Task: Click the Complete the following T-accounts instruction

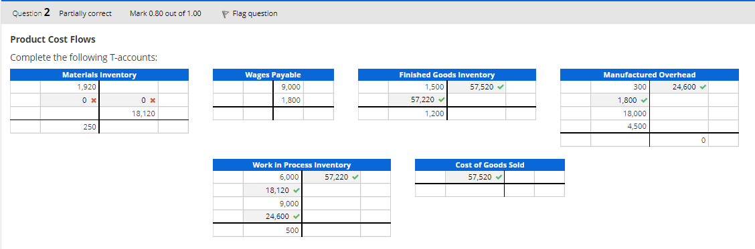Action: click(84, 57)
